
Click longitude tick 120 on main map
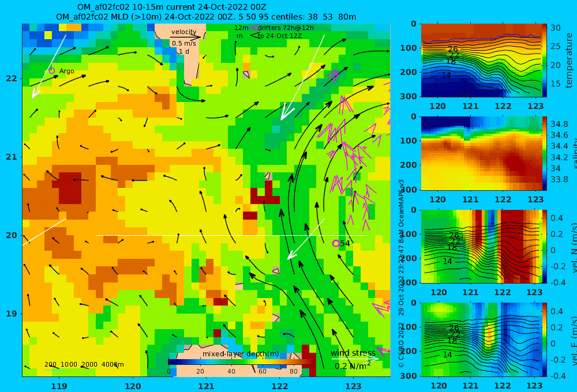coord(133,386)
